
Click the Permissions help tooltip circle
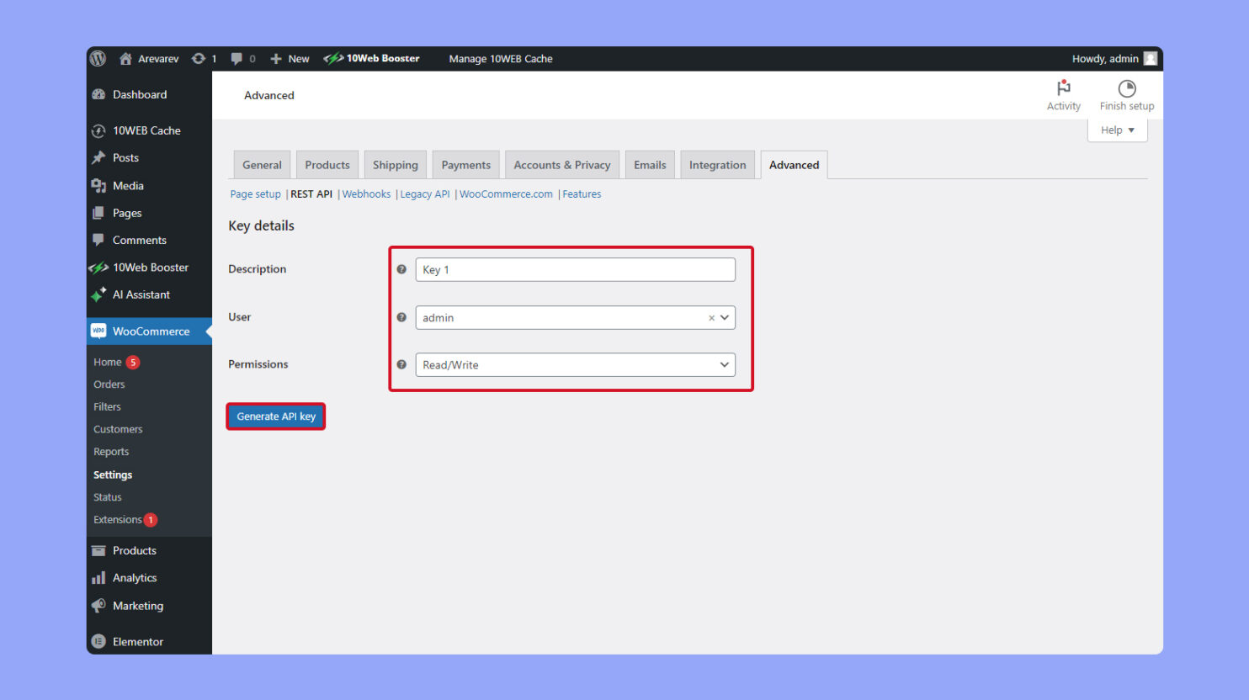coord(401,364)
